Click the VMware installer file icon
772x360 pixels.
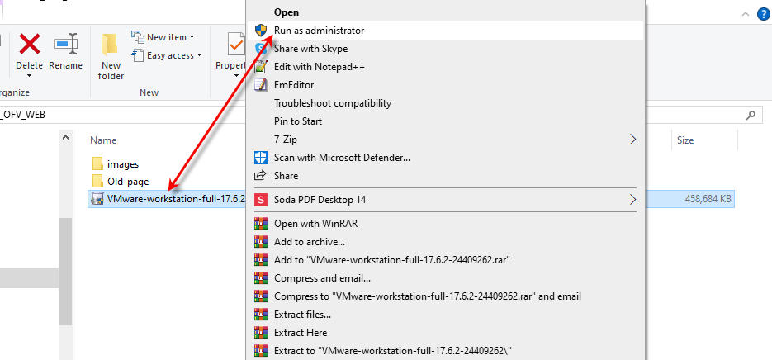tap(97, 199)
